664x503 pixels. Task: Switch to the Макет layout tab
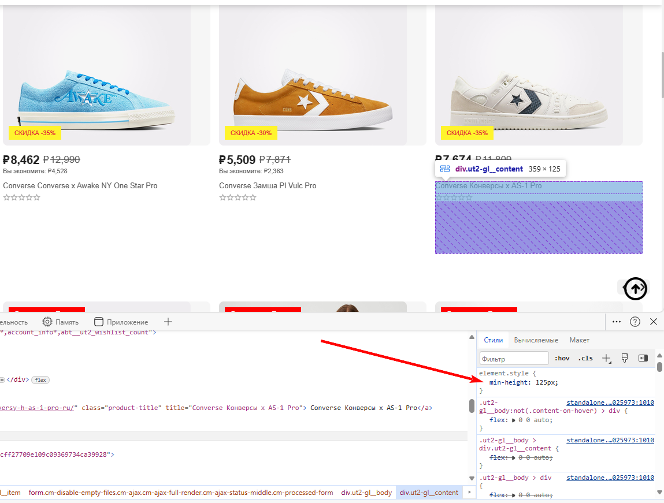[x=579, y=340]
